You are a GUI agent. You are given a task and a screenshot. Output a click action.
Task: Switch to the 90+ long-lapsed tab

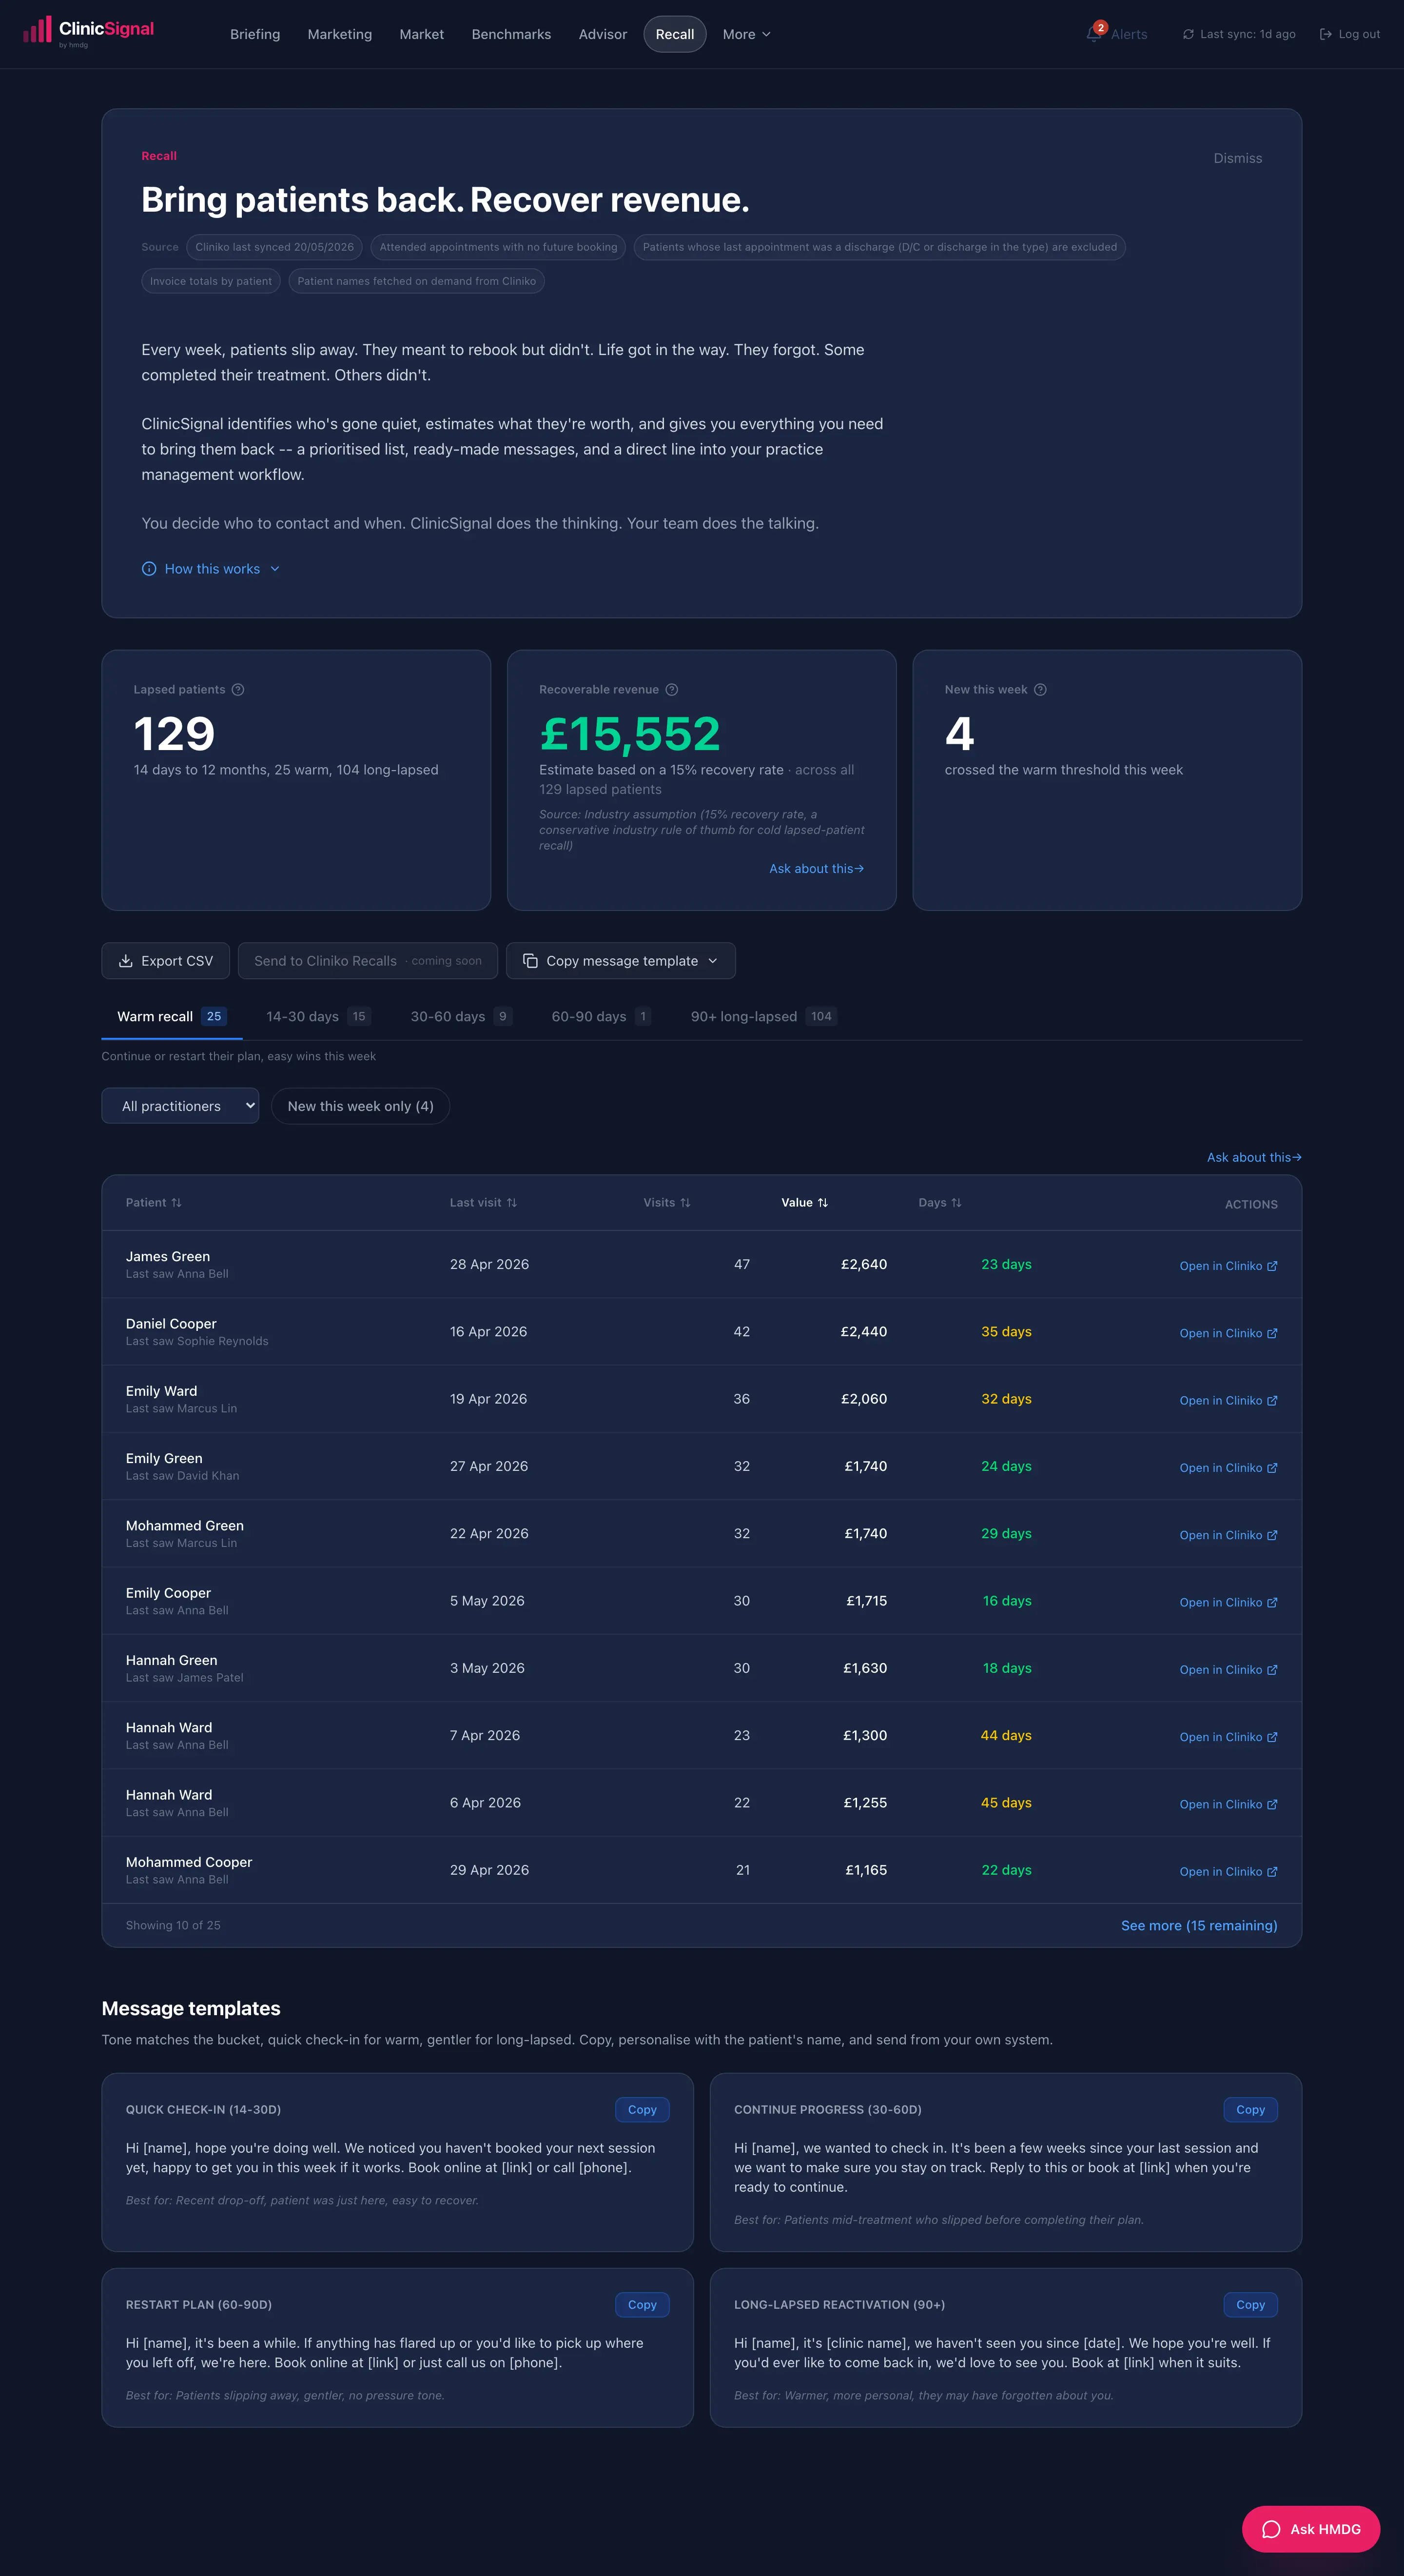click(763, 1016)
